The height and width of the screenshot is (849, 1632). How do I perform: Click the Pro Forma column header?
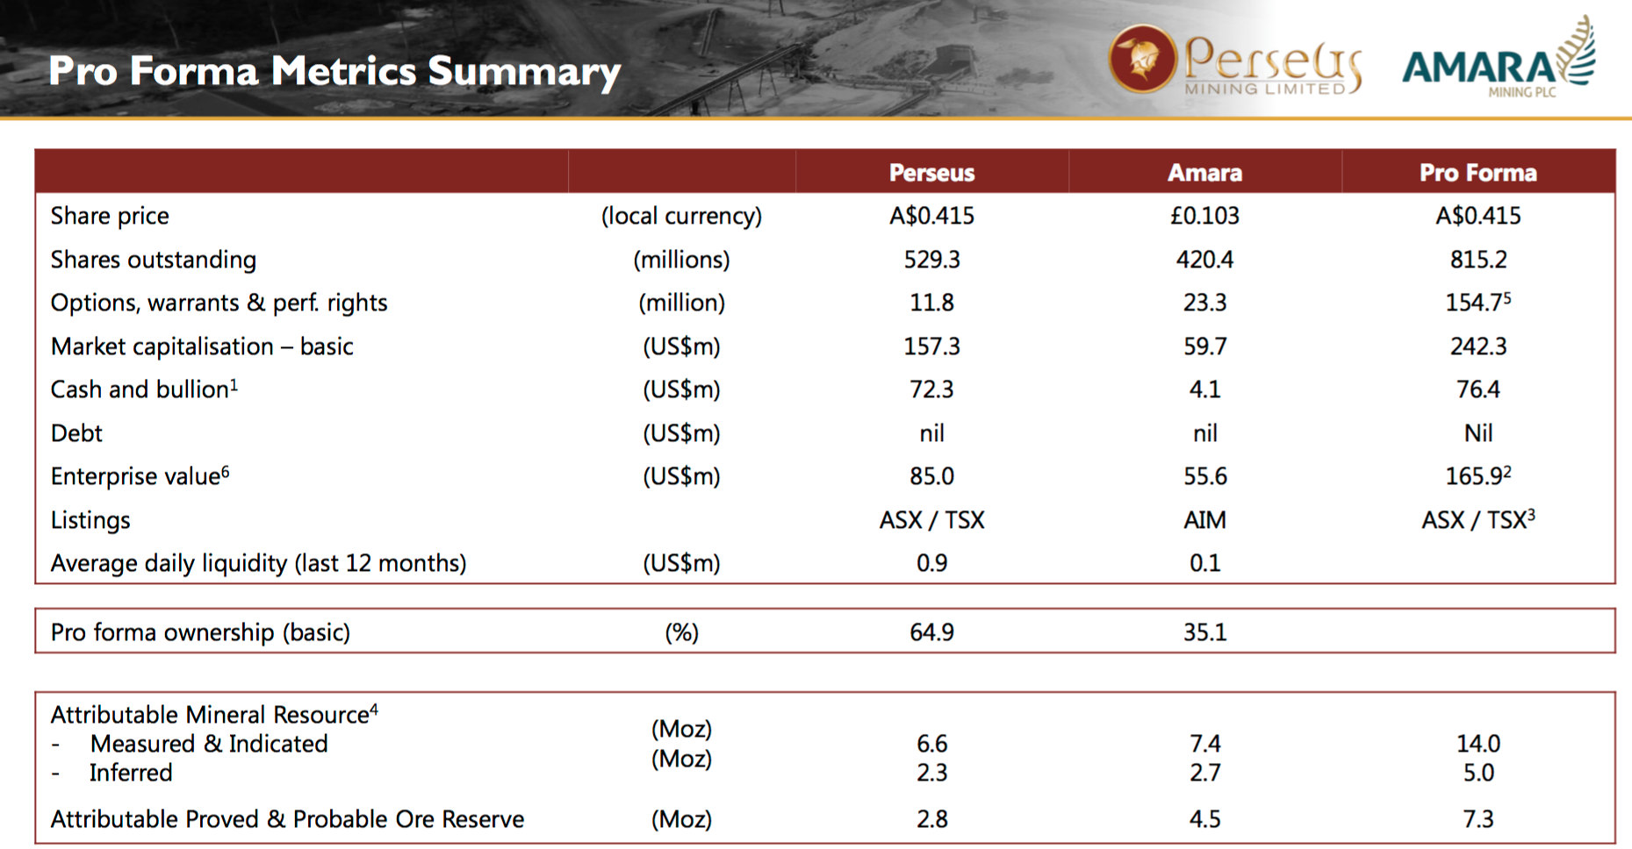click(1477, 173)
